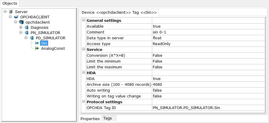Click the Limit the maximum label
The image size is (269, 123).
(104, 67)
